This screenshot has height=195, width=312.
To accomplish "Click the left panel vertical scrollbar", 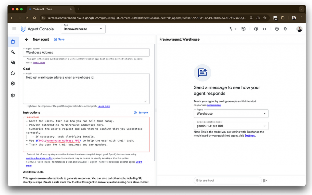I will point(154,102).
